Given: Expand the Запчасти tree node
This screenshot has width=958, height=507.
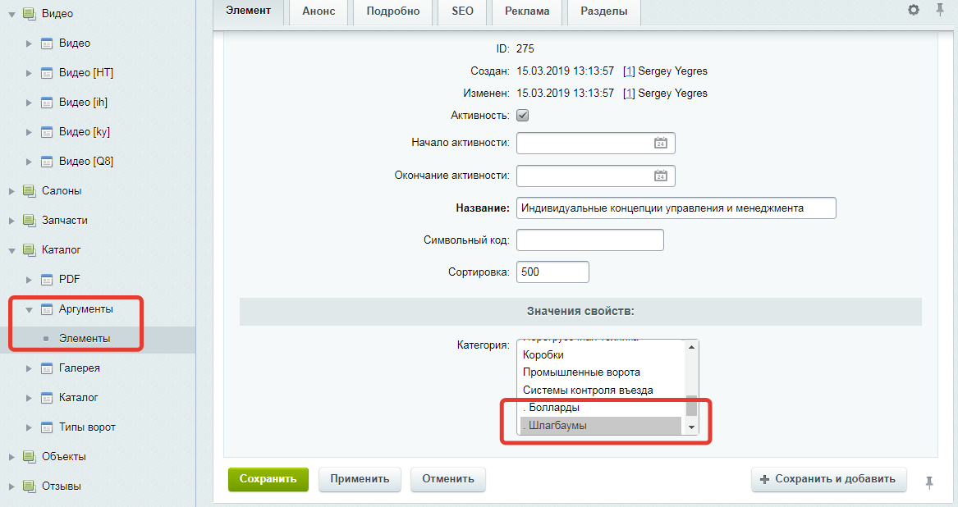Looking at the screenshot, I should tap(11, 221).
